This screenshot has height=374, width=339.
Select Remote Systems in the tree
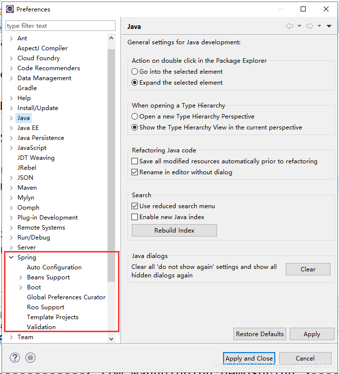[x=41, y=228]
